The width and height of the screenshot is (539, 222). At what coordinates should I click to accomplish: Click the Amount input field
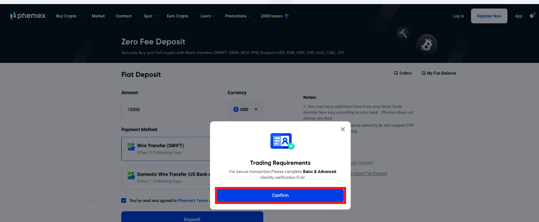[x=172, y=109]
